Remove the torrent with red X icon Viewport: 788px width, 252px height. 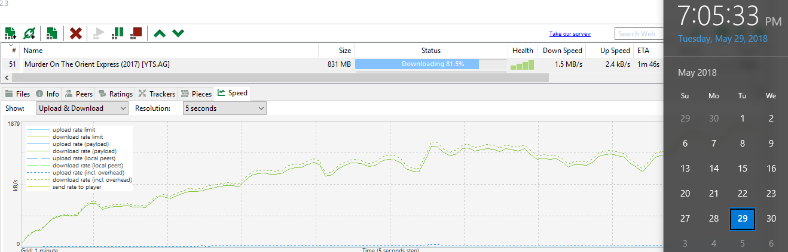coord(75,33)
